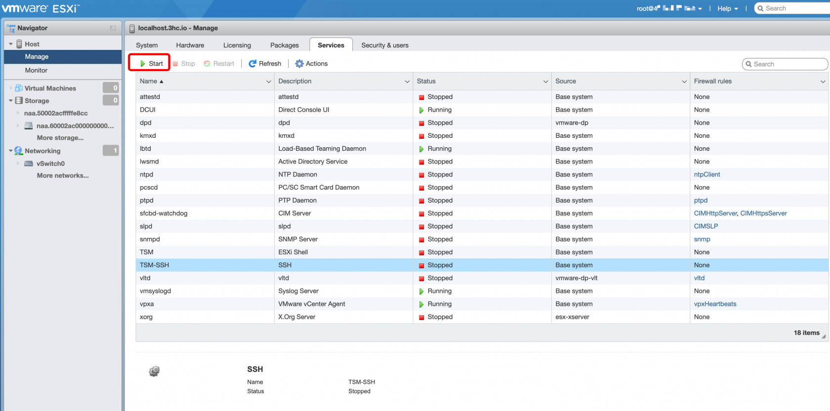The width and height of the screenshot is (830, 411).
Task: Switch to the Security & users tab
Action: (385, 45)
